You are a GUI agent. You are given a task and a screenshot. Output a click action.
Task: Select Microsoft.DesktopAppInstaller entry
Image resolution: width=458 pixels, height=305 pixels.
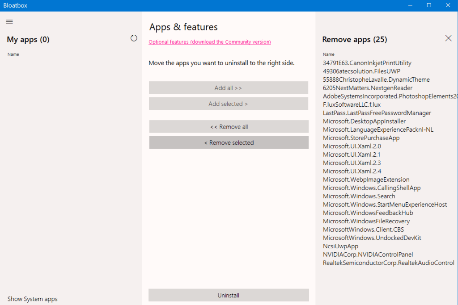click(x=364, y=121)
